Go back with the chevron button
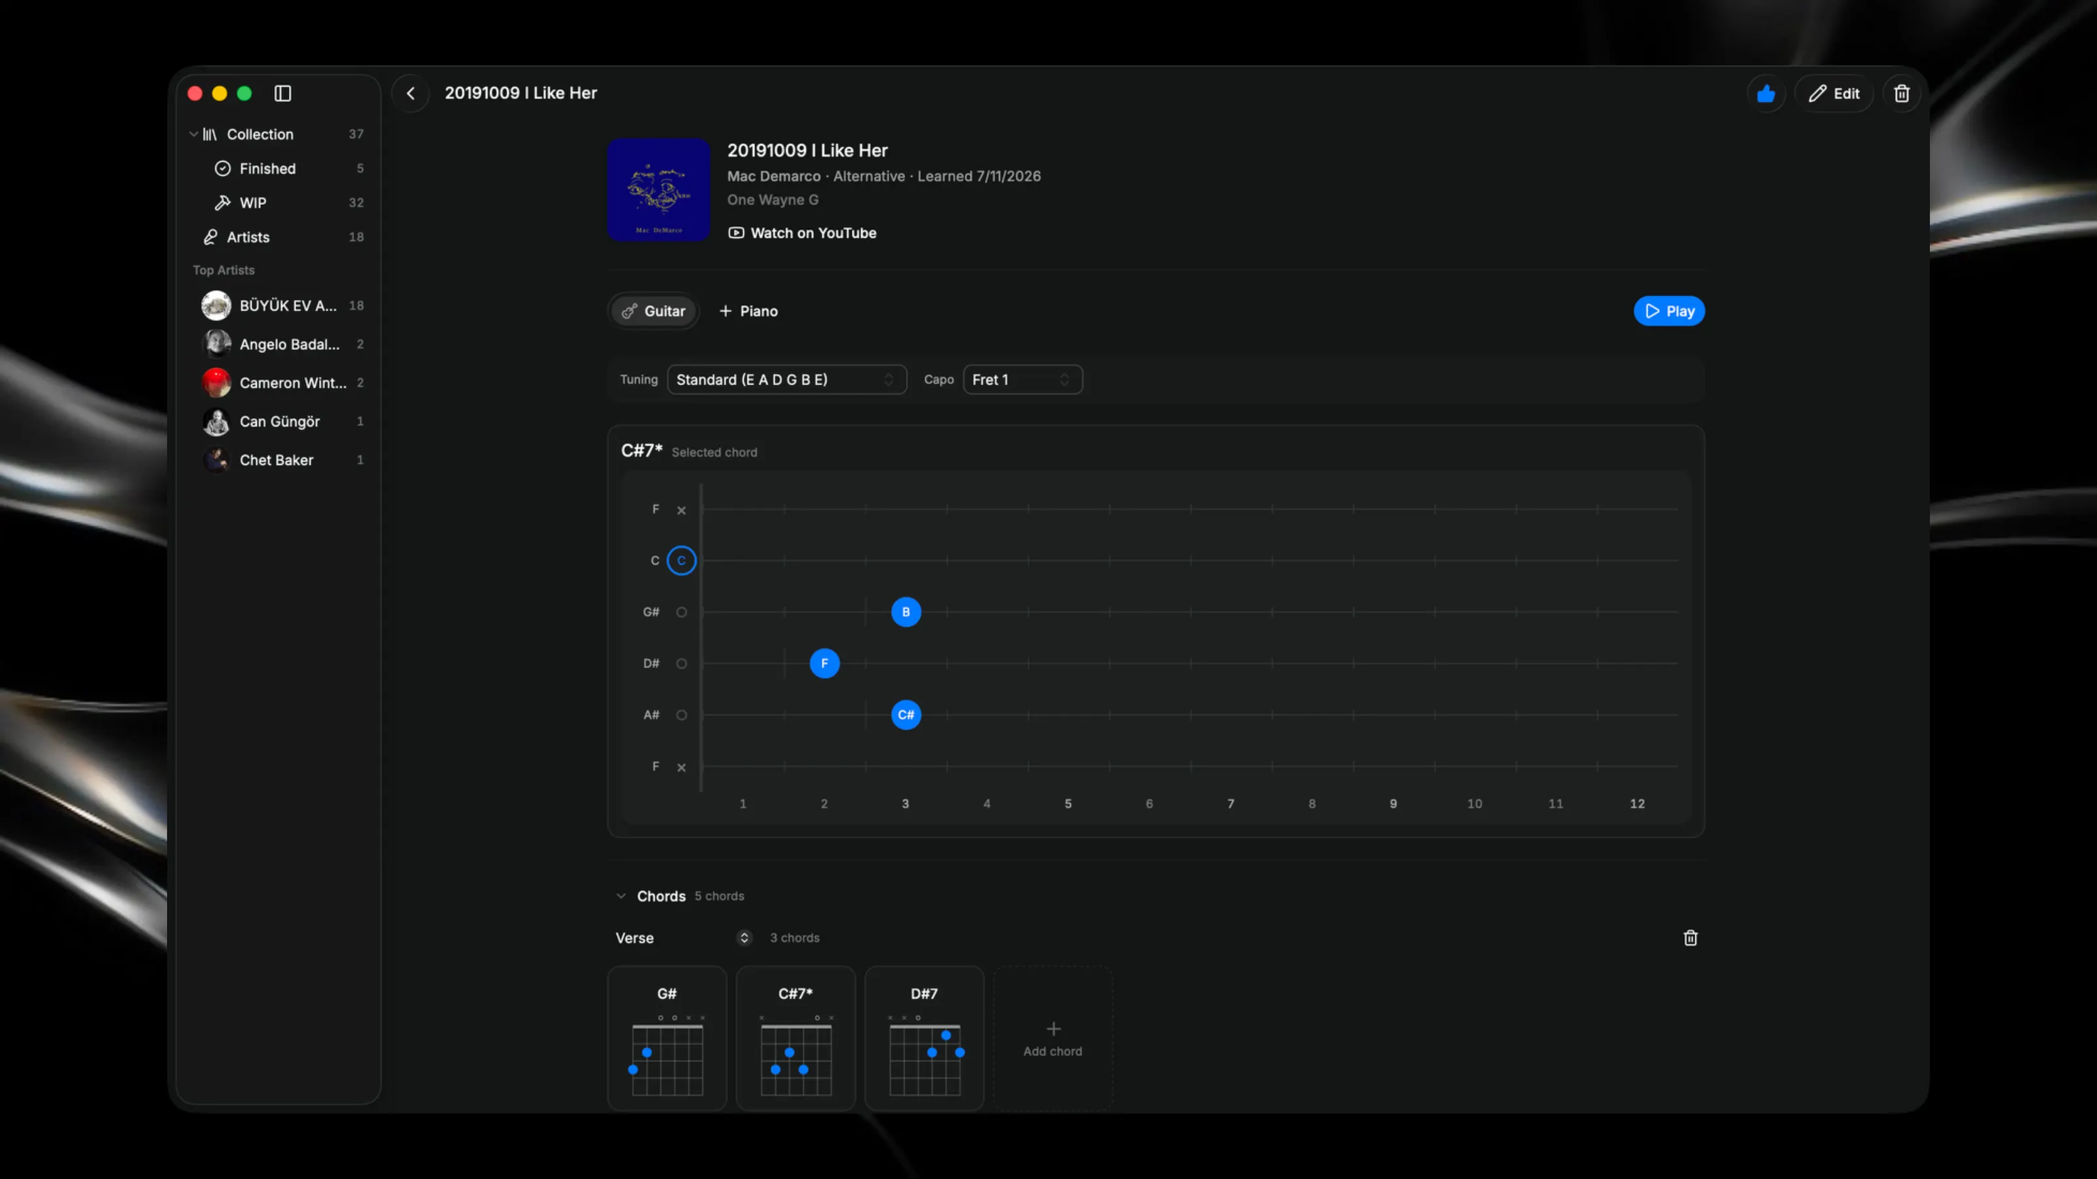 point(410,94)
